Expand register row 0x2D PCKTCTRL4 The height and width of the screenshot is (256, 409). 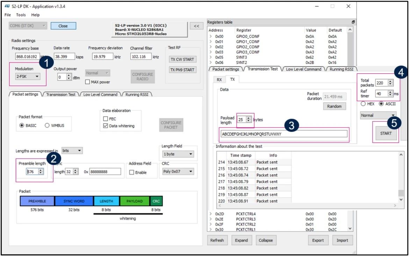[211, 214]
